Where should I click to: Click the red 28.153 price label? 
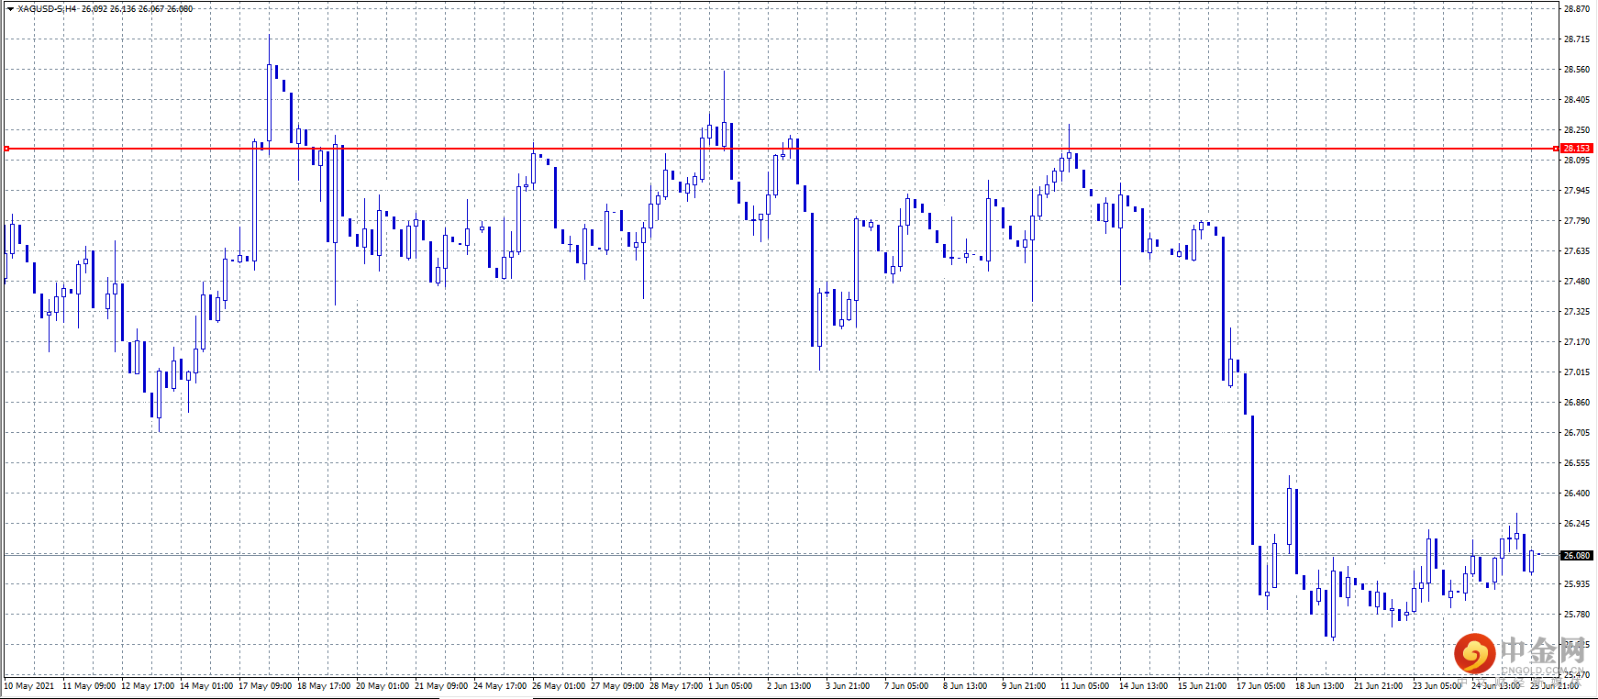point(1577,148)
